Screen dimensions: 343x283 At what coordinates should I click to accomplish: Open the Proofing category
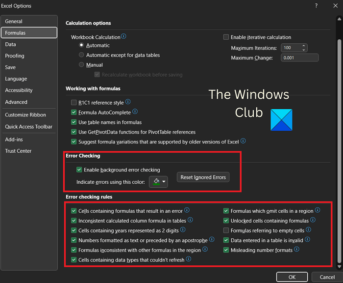[29, 56]
